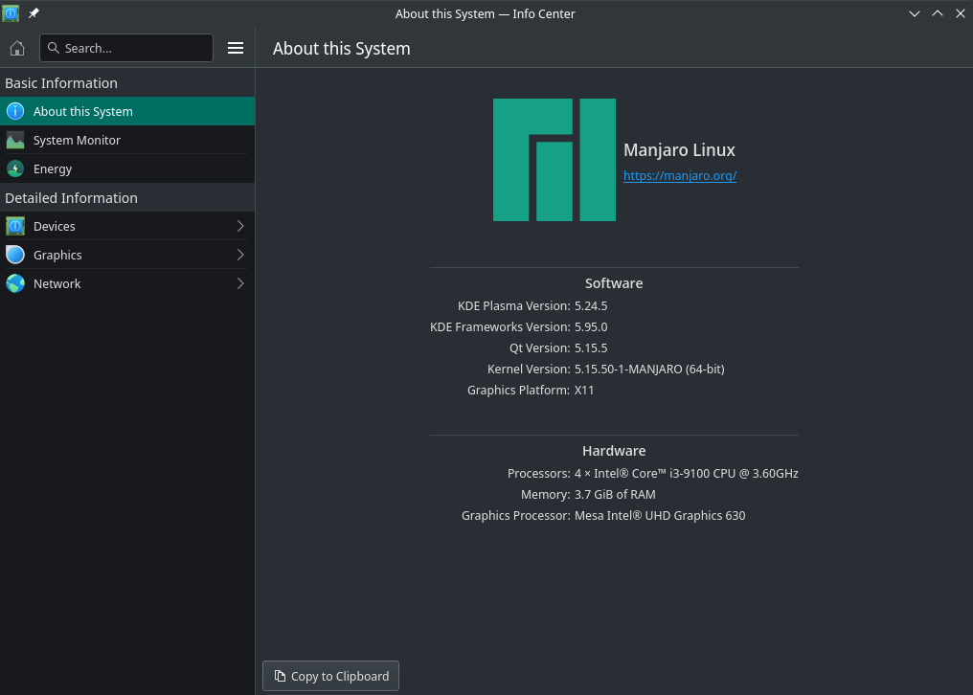Viewport: 973px width, 695px height.
Task: Click the pin icon in the title bar
Action: (34, 13)
